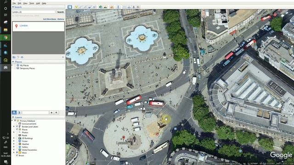Hide the sidebar using the toolbar button
The width and height of the screenshot is (294, 165).
coord(70,7)
